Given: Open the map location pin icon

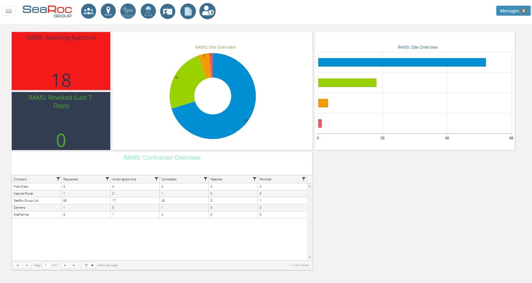Looking at the screenshot, I should click(x=108, y=11).
